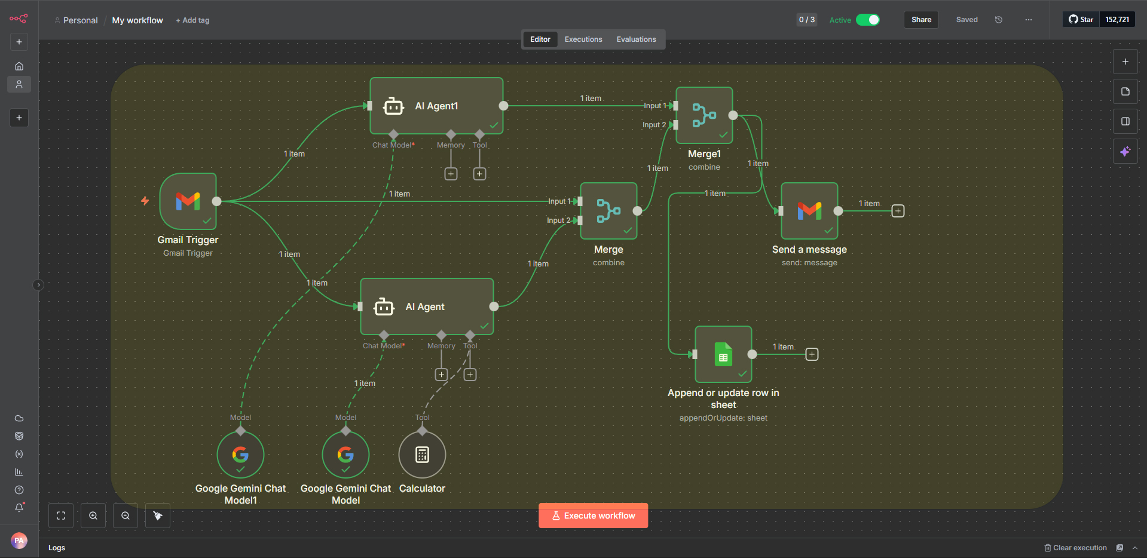1147x558 pixels.
Task: Click Clear execution in the Logs bar
Action: tap(1075, 547)
